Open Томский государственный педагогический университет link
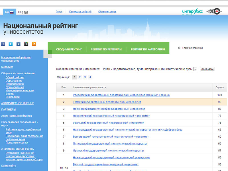 coord(107,102)
